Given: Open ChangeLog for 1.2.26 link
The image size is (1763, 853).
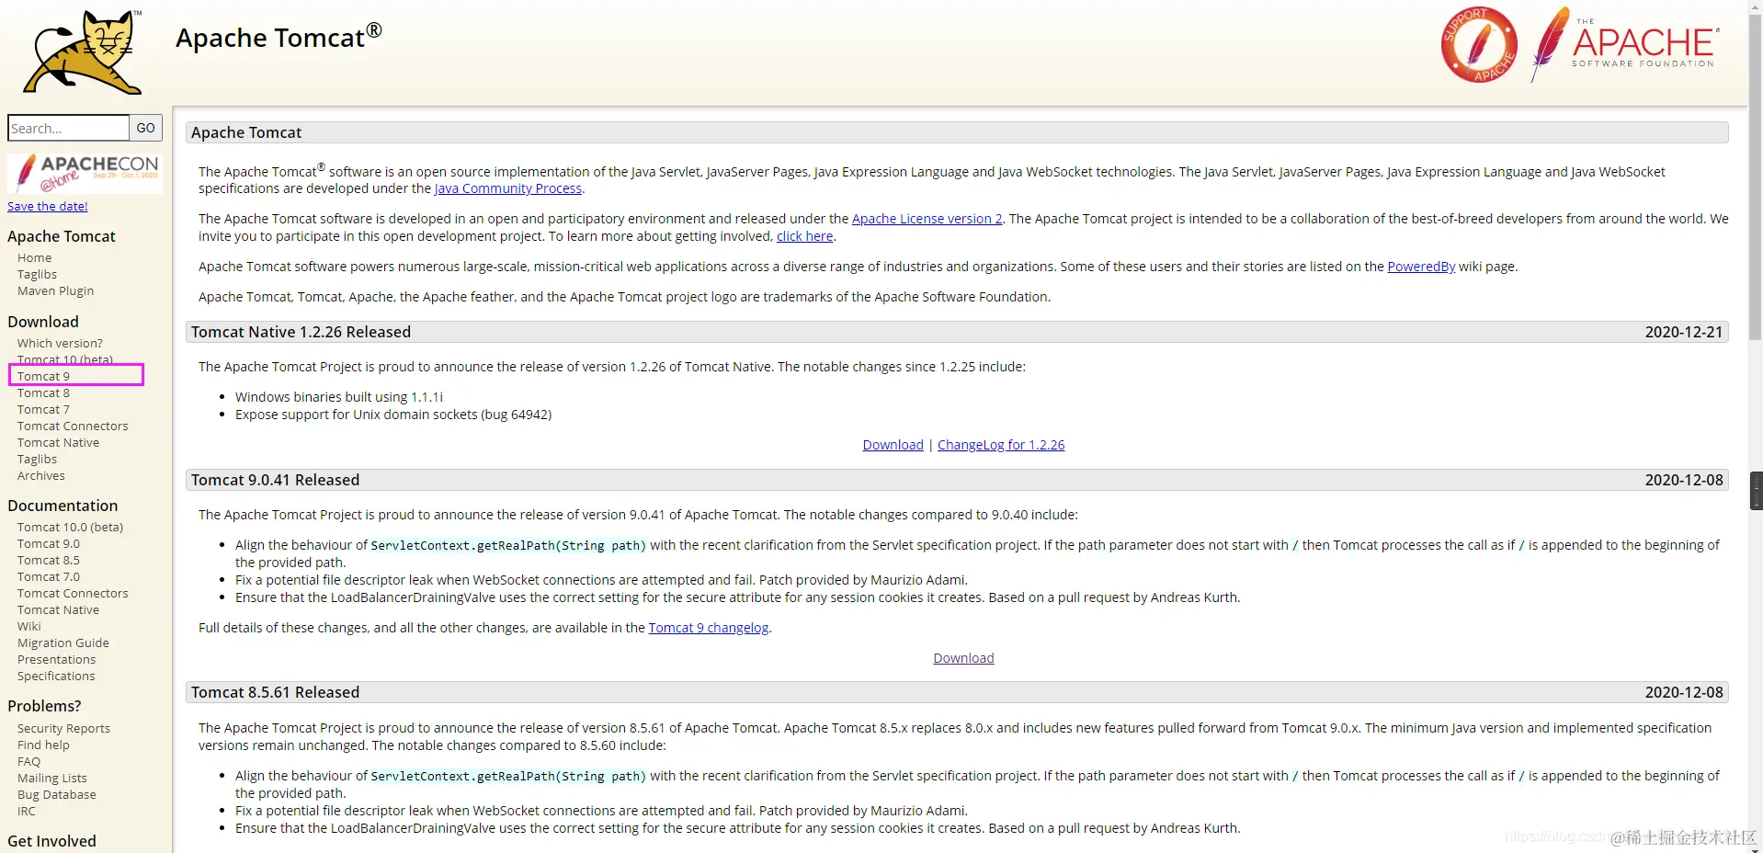Looking at the screenshot, I should pos(1001,445).
